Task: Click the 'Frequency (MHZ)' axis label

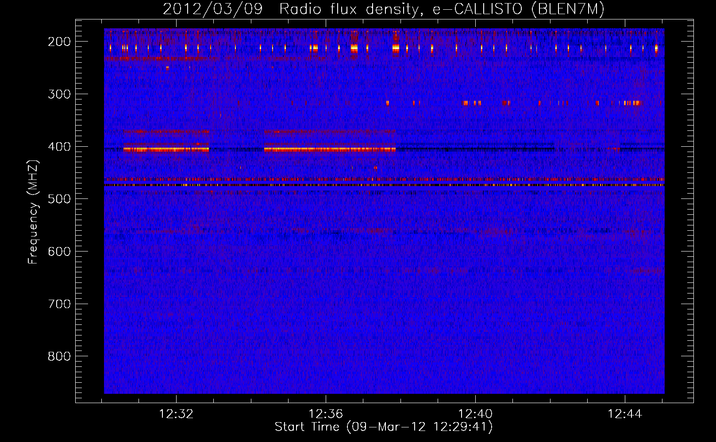Action: (x=33, y=212)
